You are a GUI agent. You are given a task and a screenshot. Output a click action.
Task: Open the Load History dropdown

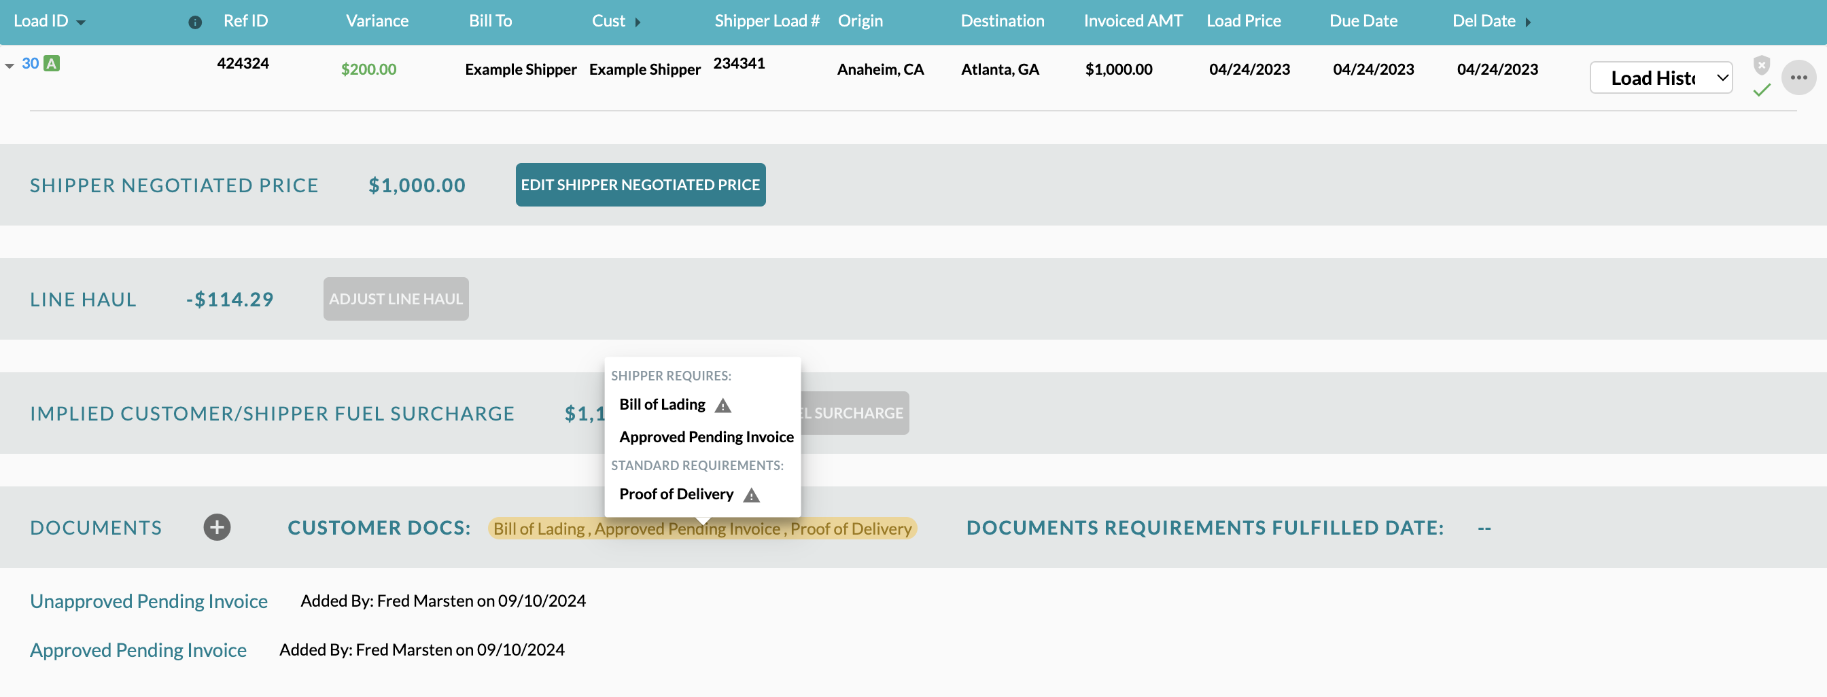1661,78
